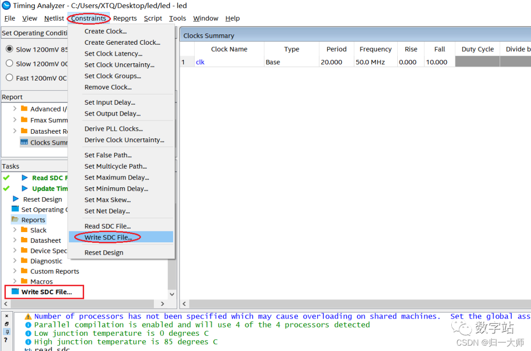Expand the Slack reports folder

pyautogui.click(x=15, y=230)
